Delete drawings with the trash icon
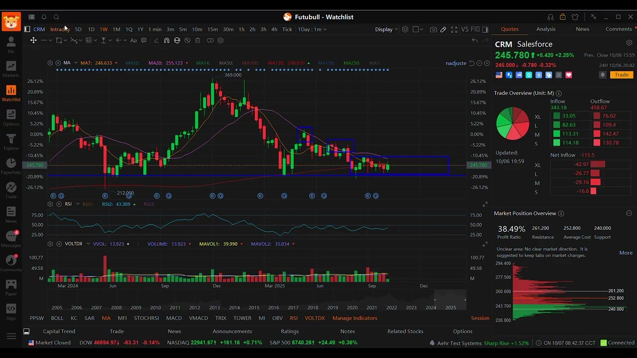This screenshot has height=358, width=637. [198, 40]
